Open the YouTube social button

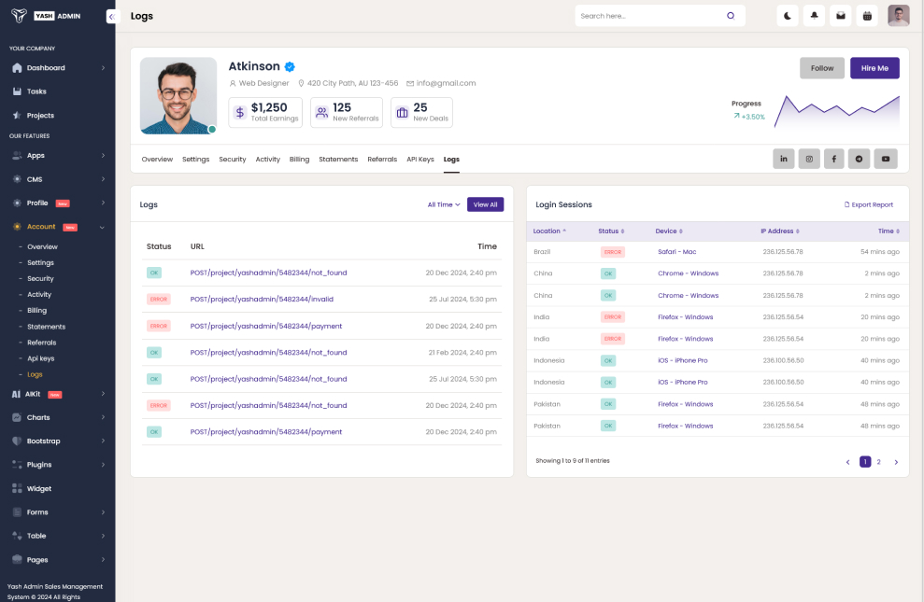[885, 159]
